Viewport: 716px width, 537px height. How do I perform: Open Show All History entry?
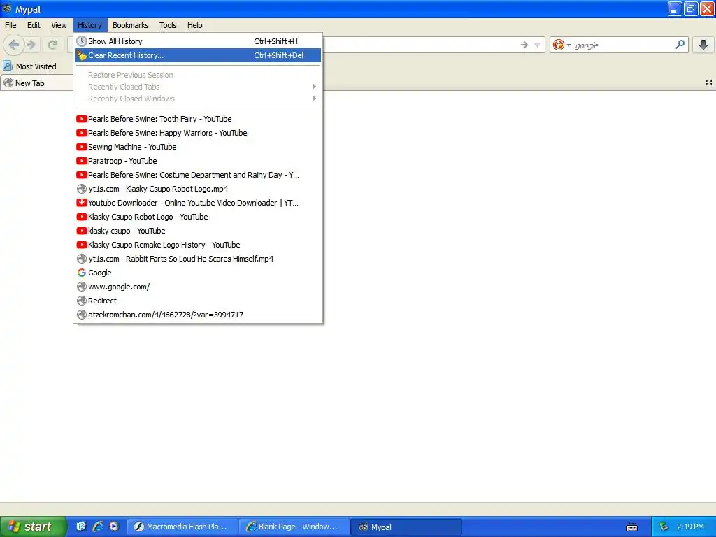tap(198, 41)
